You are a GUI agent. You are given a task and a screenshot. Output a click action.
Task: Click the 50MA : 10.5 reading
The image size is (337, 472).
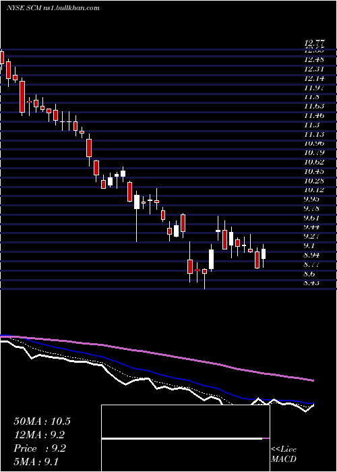tap(42, 421)
